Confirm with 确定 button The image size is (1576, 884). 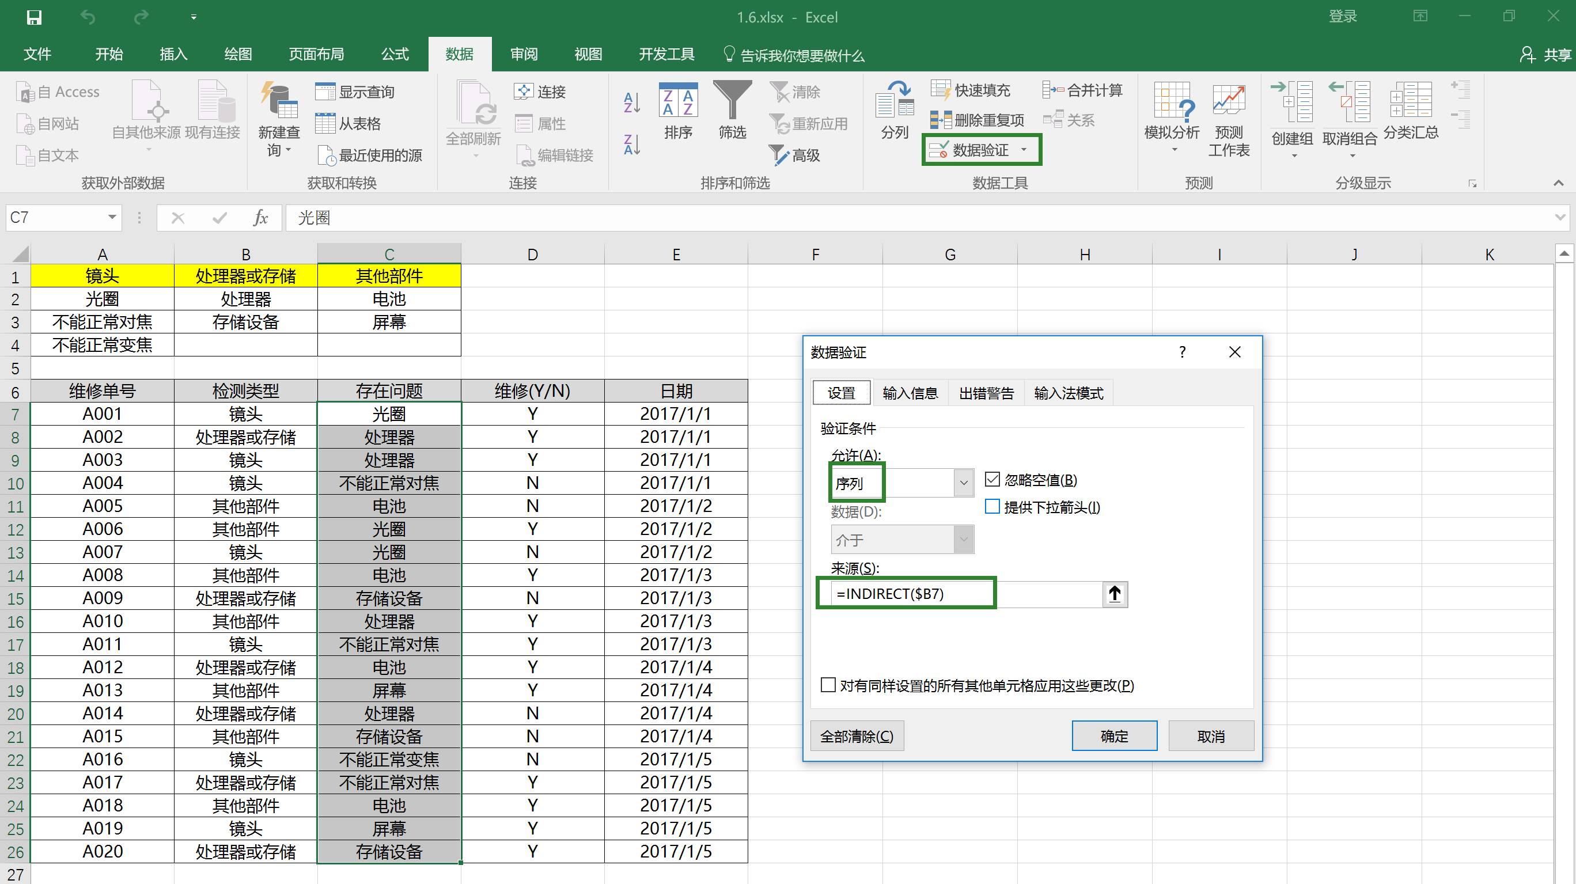click(1114, 736)
